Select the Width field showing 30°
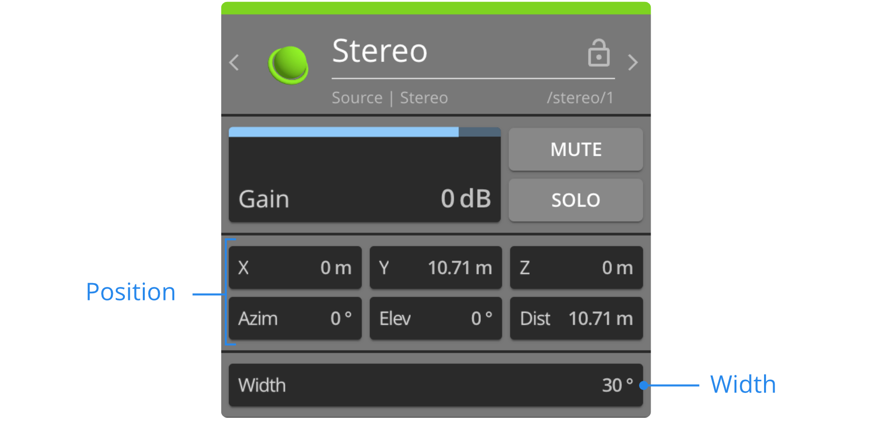The width and height of the screenshot is (872, 421). [435, 385]
